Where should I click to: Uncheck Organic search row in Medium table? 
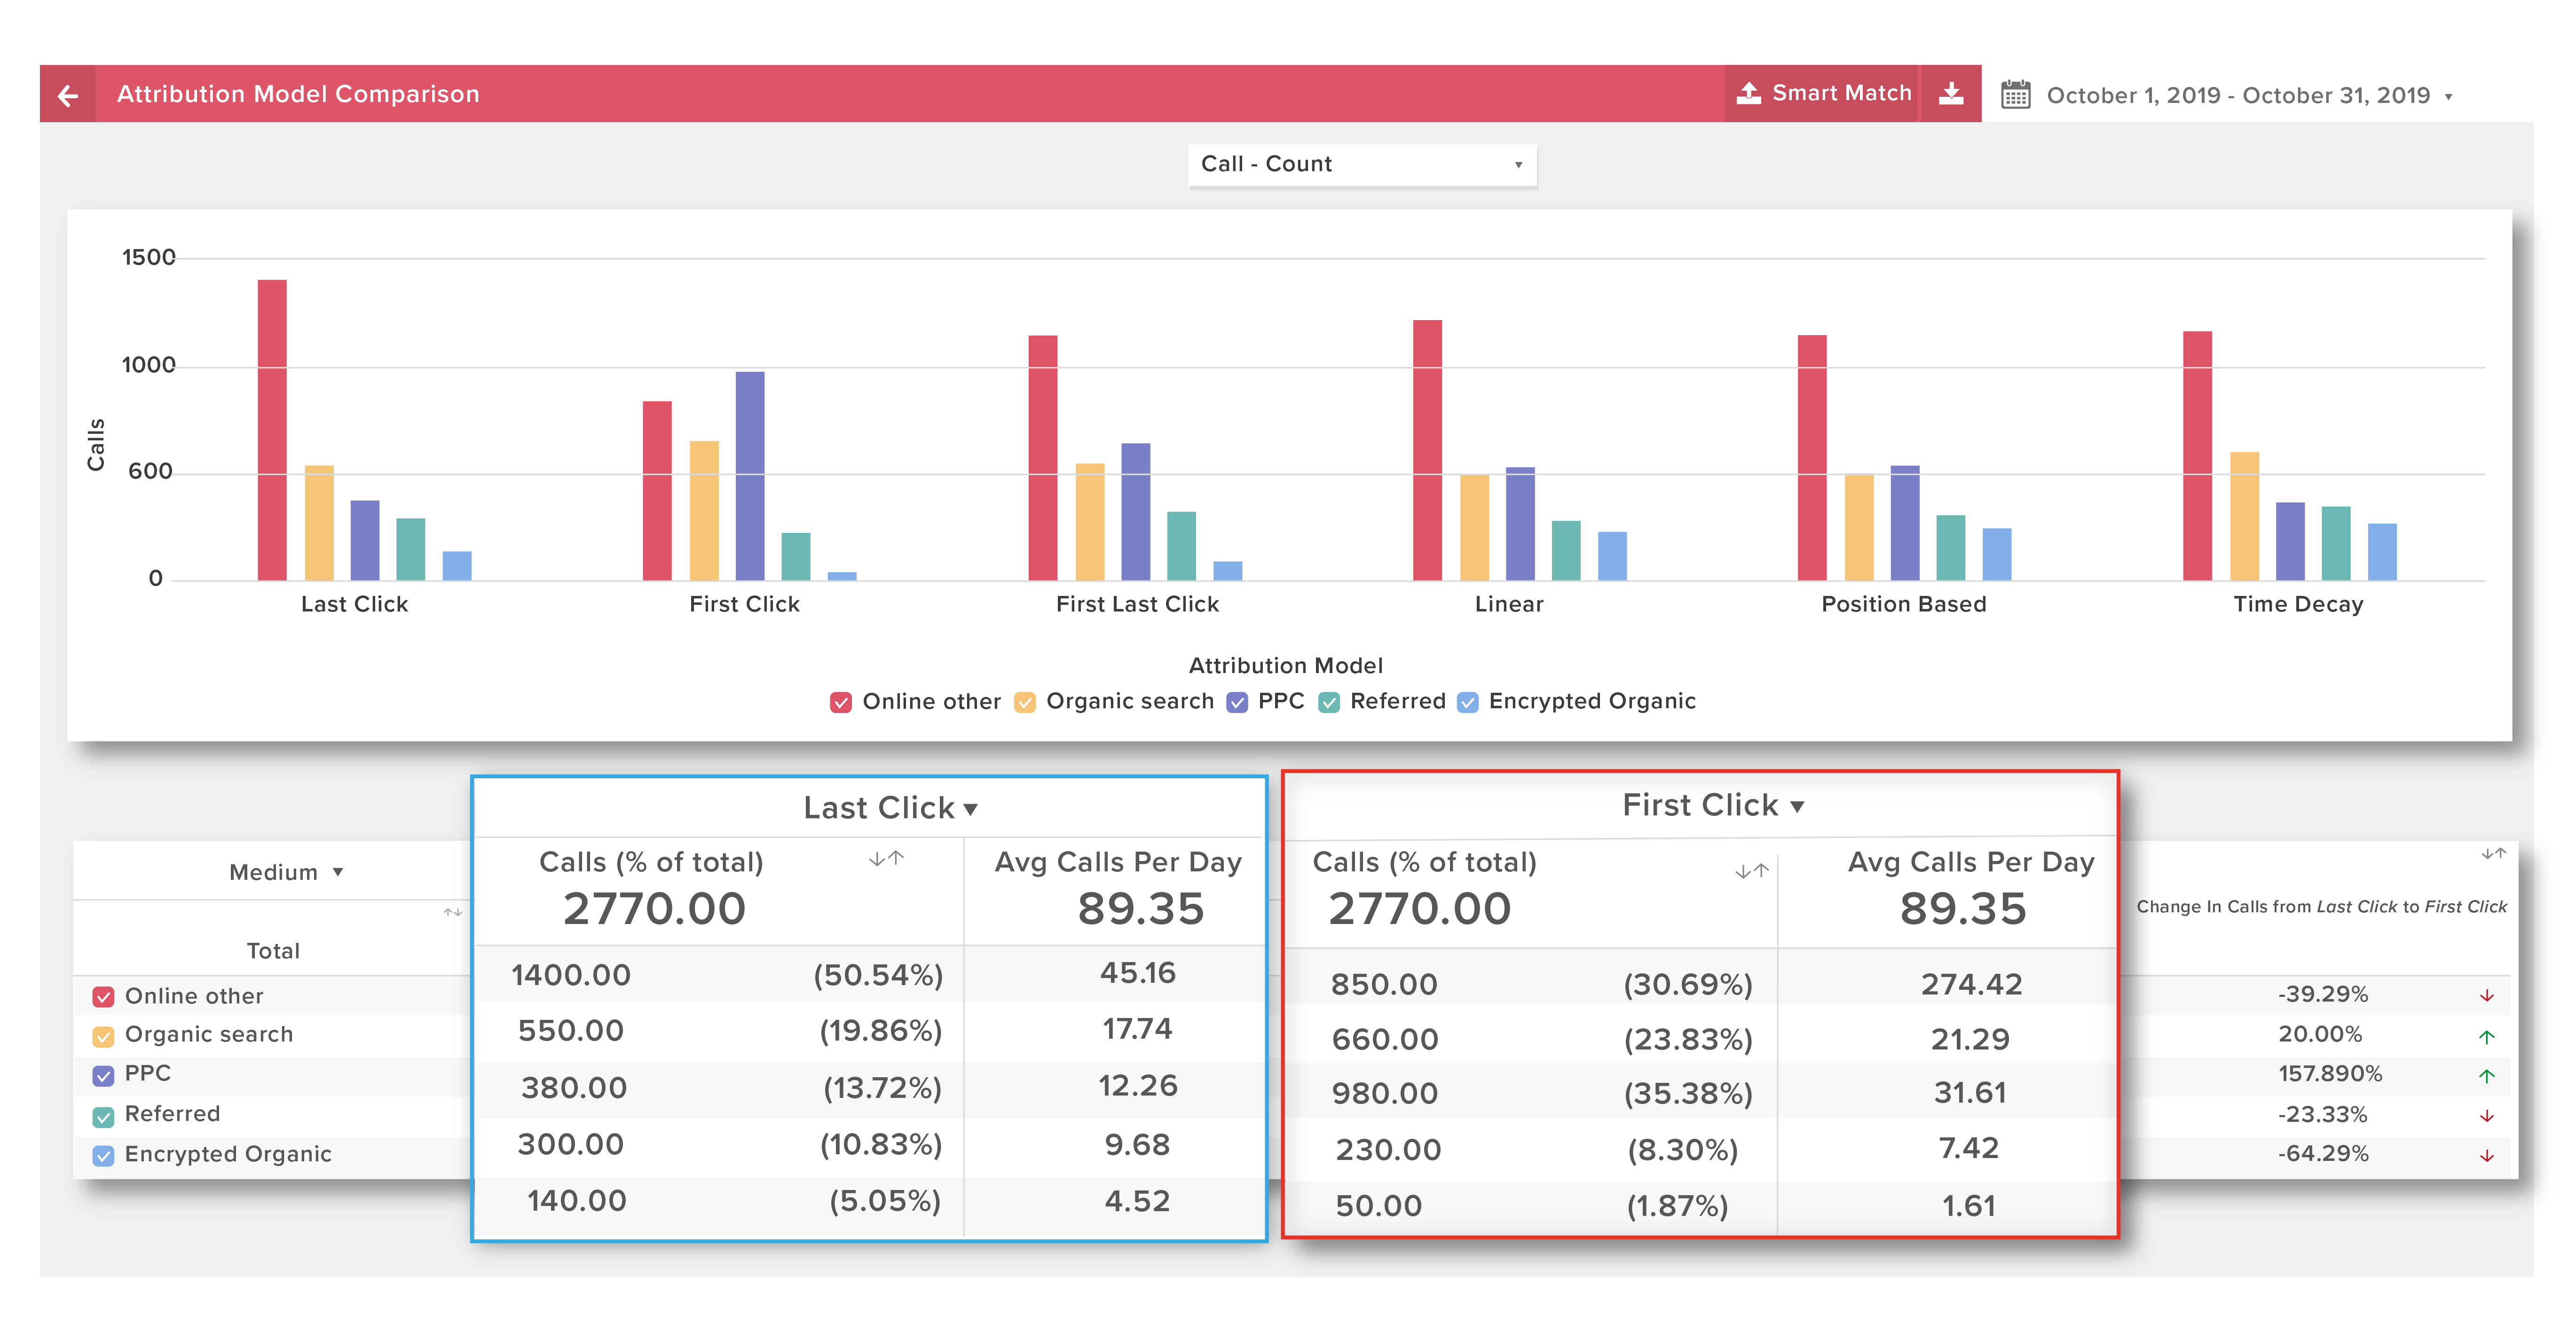coord(103,1036)
